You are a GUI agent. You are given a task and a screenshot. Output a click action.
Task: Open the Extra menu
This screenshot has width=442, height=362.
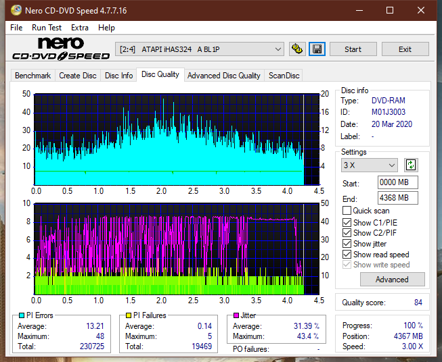pyautogui.click(x=80, y=28)
